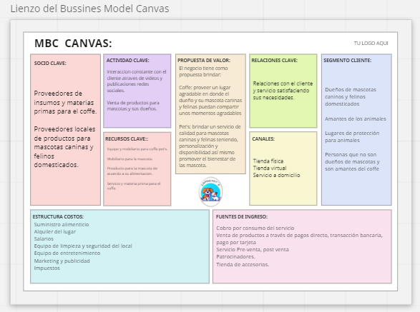Click the 'ACTIVIDAD CLAVE:' header
This screenshot has width=420, height=312.
(128, 61)
